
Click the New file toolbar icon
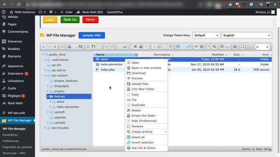coord(75,47)
